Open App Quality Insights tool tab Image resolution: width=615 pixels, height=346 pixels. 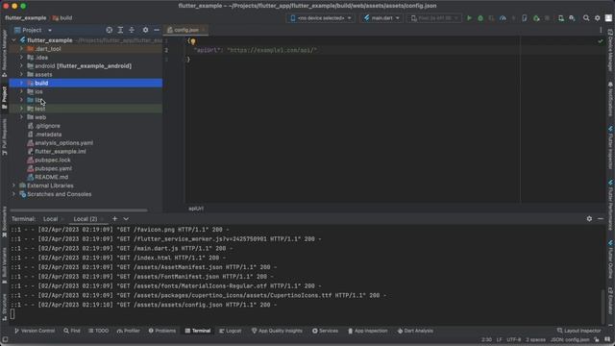coord(277,331)
